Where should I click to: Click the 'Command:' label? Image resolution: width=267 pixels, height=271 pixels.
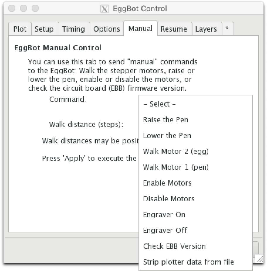click(68, 99)
